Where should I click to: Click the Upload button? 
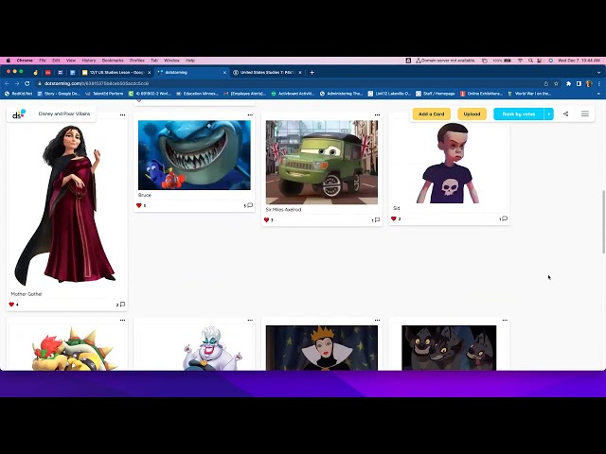pyautogui.click(x=472, y=113)
